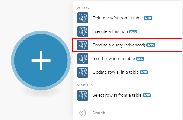Click ACID badge next to Insert row

click(x=140, y=59)
